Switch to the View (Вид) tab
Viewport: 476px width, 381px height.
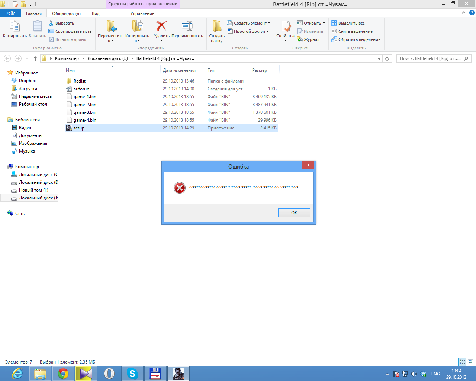[96, 13]
